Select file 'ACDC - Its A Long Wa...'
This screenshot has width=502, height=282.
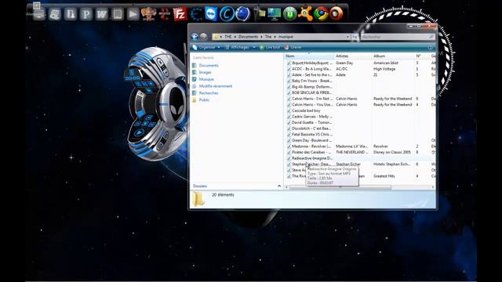point(311,69)
